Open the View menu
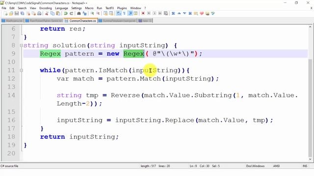314x176 pixels. pos(33,8)
